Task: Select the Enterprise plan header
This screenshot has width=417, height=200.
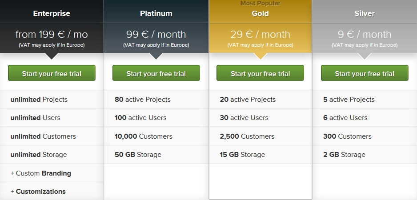Action: [52, 14]
